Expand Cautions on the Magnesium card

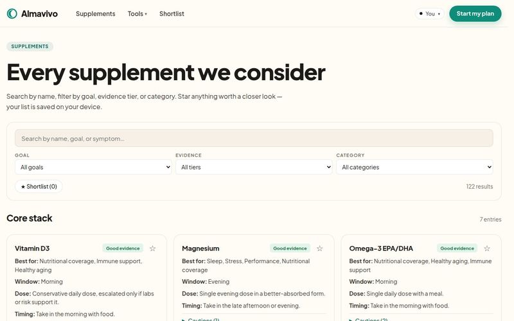click(200, 319)
